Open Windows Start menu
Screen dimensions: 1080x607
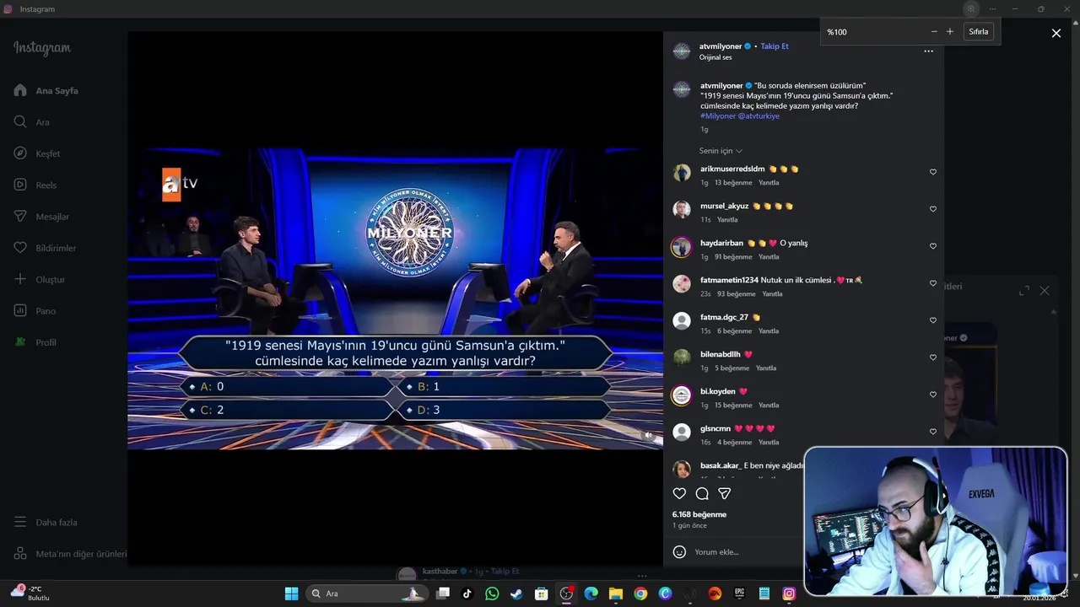[291, 594]
